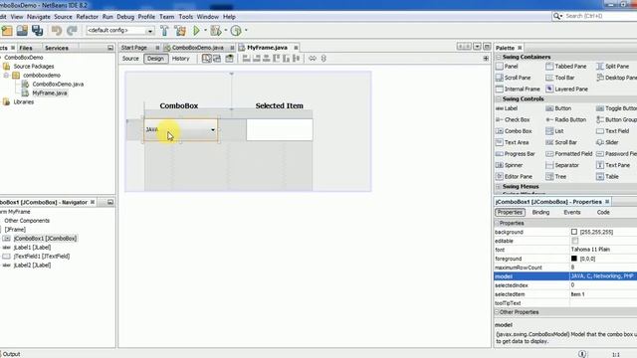This screenshot has width=637, height=358.
Task: Click the background color swatch
Action: click(x=574, y=232)
